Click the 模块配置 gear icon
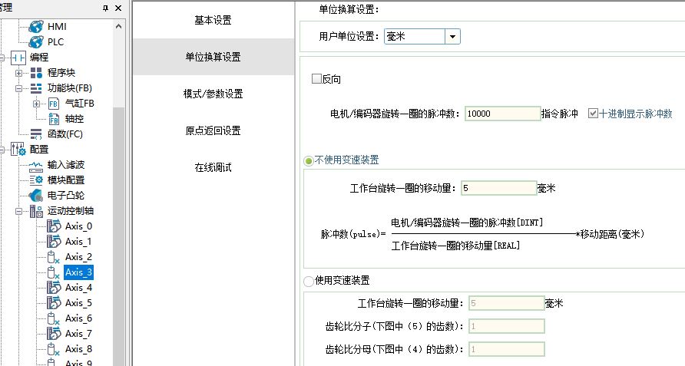The height and width of the screenshot is (366, 685). coord(36,180)
